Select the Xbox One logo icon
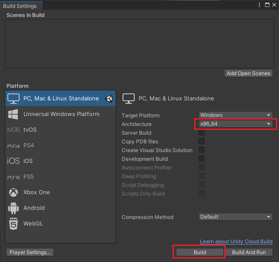 pyautogui.click(x=13, y=192)
